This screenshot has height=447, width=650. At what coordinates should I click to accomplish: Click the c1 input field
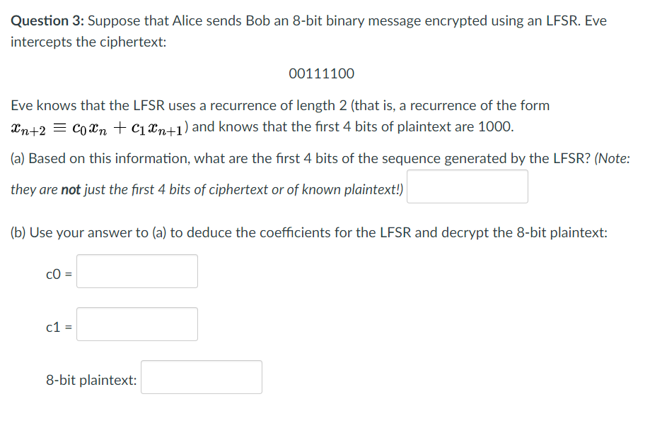137,323
